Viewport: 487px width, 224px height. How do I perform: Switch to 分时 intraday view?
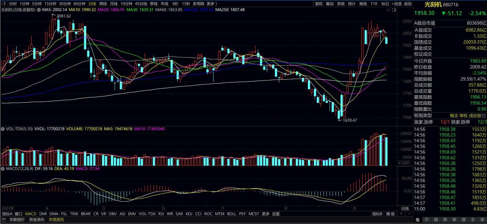(x=13, y=4)
